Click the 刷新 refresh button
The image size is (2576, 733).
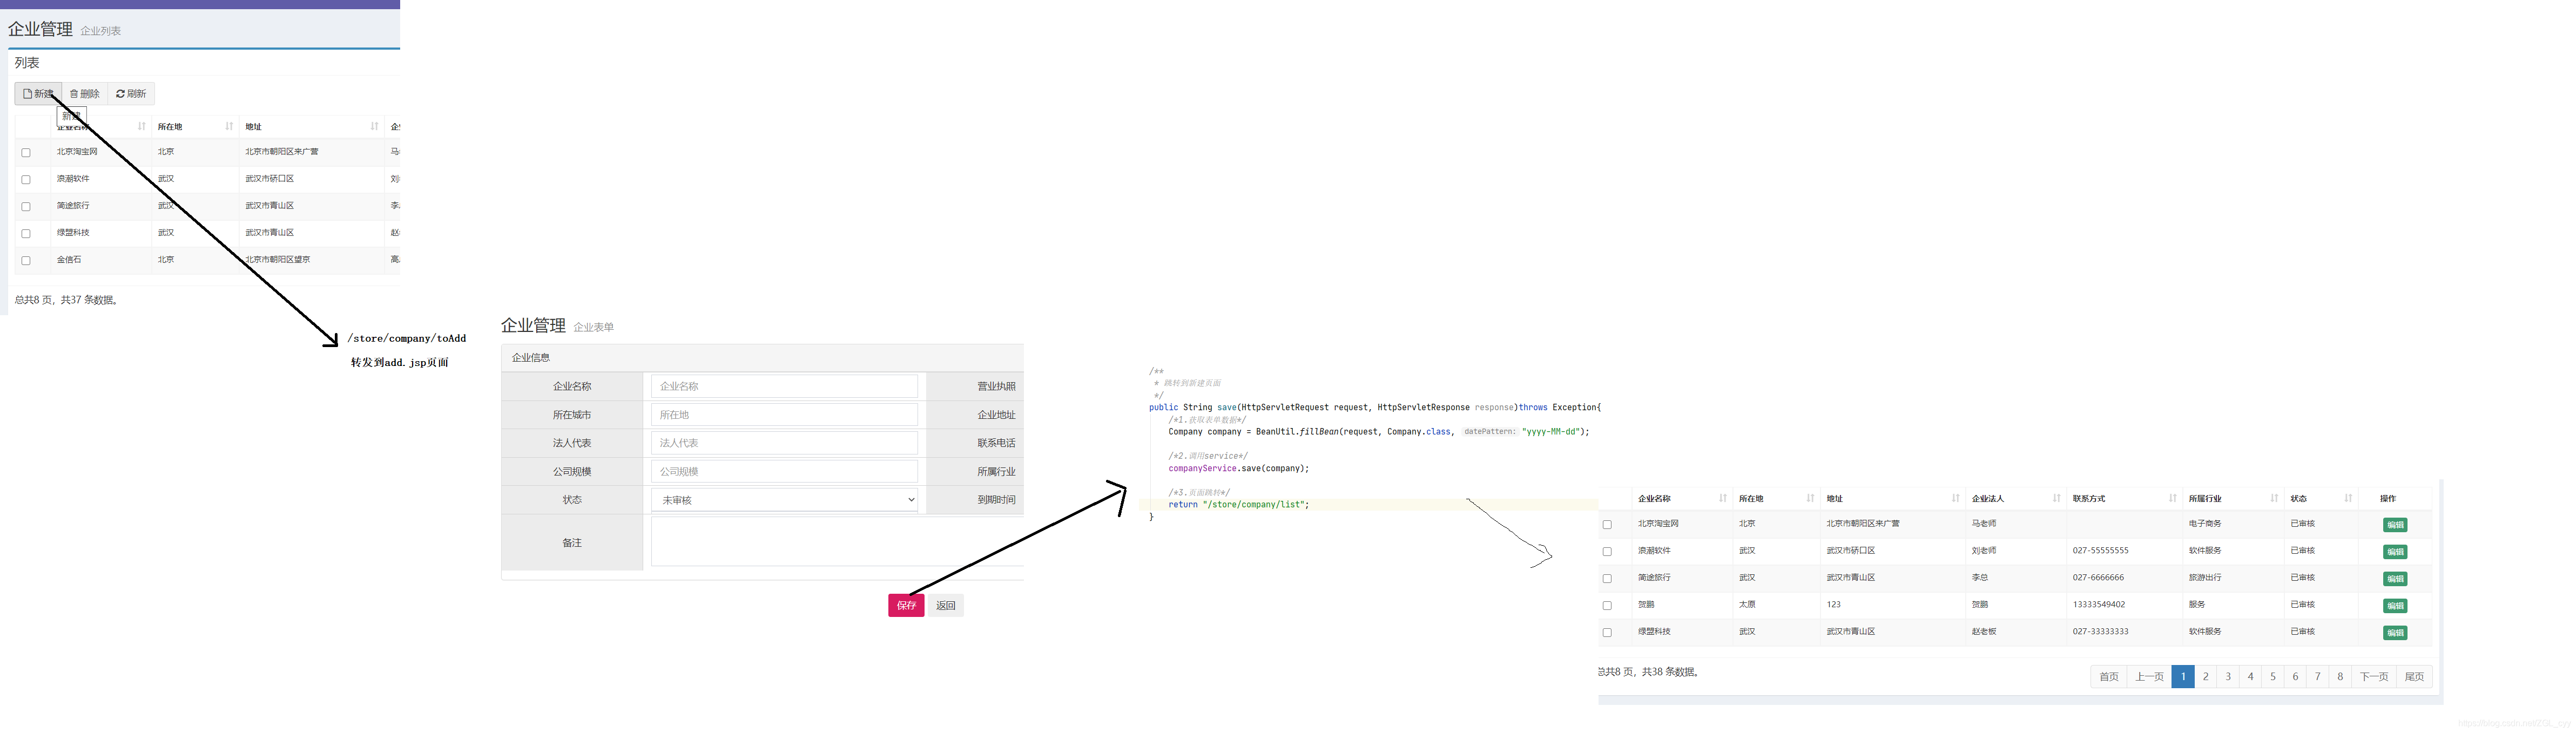coord(131,94)
